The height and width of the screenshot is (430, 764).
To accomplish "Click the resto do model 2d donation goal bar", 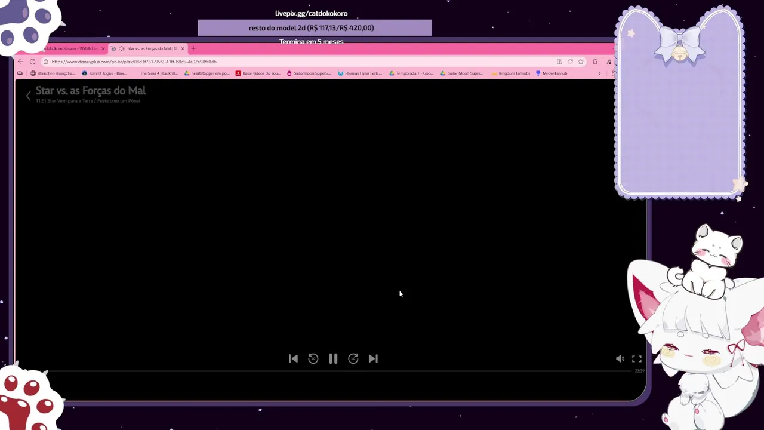I will (x=315, y=27).
